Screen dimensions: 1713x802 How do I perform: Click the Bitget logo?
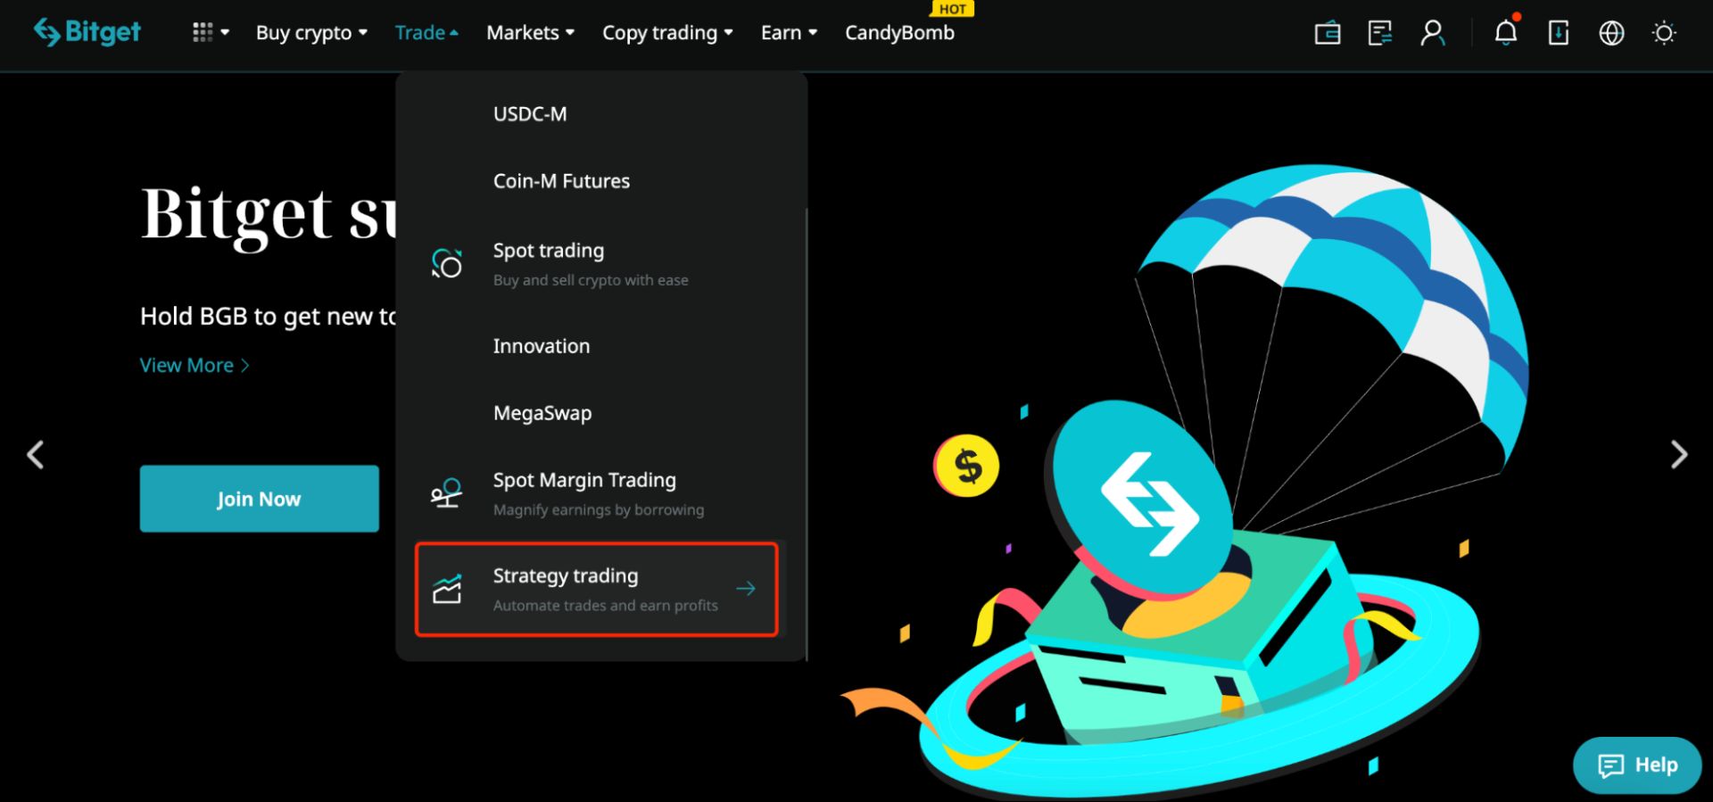coord(87,31)
